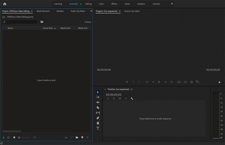Switch to the Audio workspace
Viewport: 225px width, 145px height.
(x=127, y=4)
